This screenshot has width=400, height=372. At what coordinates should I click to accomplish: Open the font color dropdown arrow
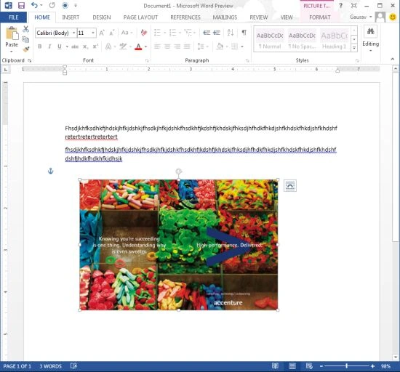(146, 46)
